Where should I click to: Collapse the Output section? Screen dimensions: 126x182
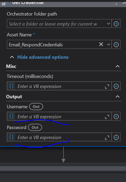point(117,97)
